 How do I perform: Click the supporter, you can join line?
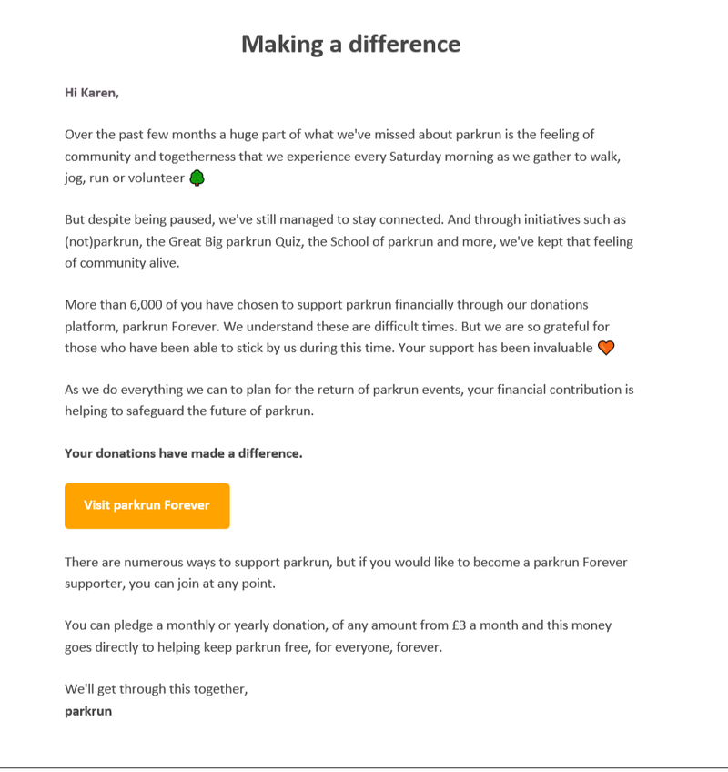click(170, 584)
